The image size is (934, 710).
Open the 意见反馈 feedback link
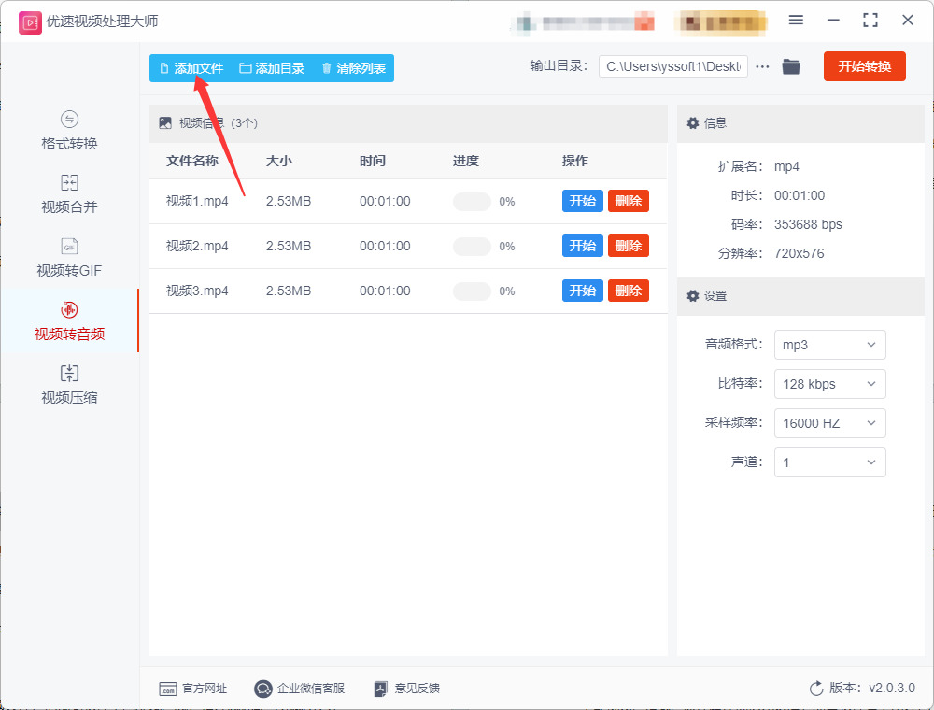point(407,689)
